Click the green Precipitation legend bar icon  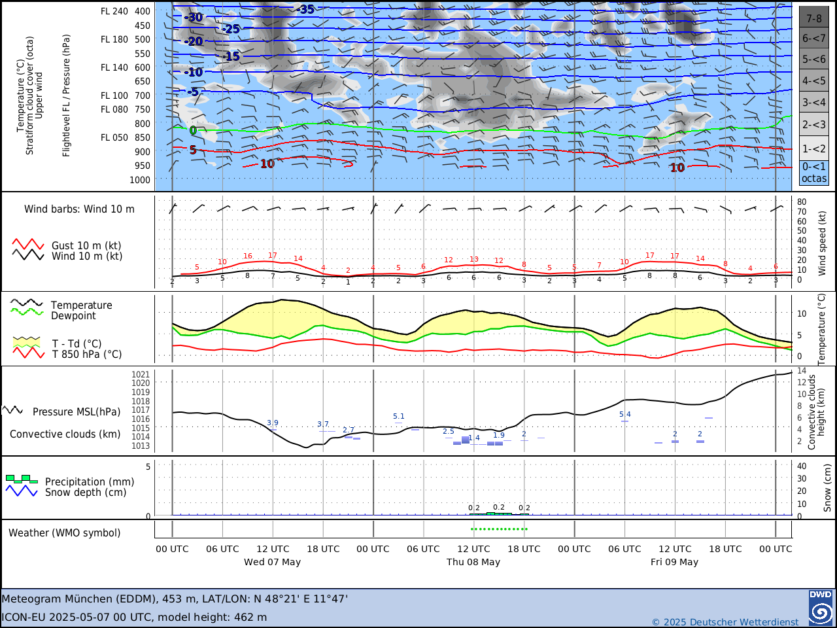pos(22,479)
